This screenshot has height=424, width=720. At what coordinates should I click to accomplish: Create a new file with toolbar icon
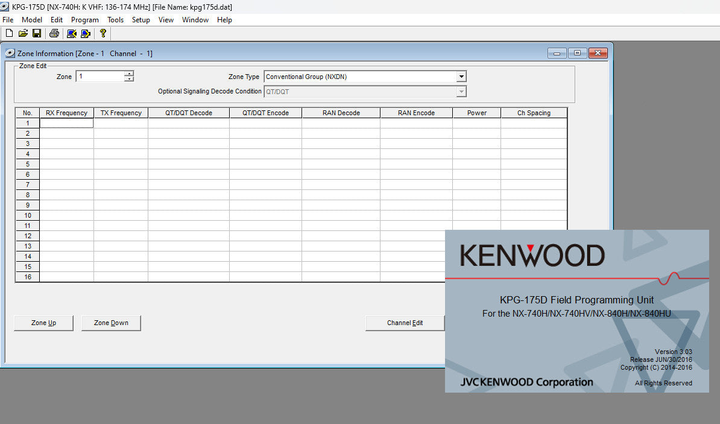click(x=9, y=33)
